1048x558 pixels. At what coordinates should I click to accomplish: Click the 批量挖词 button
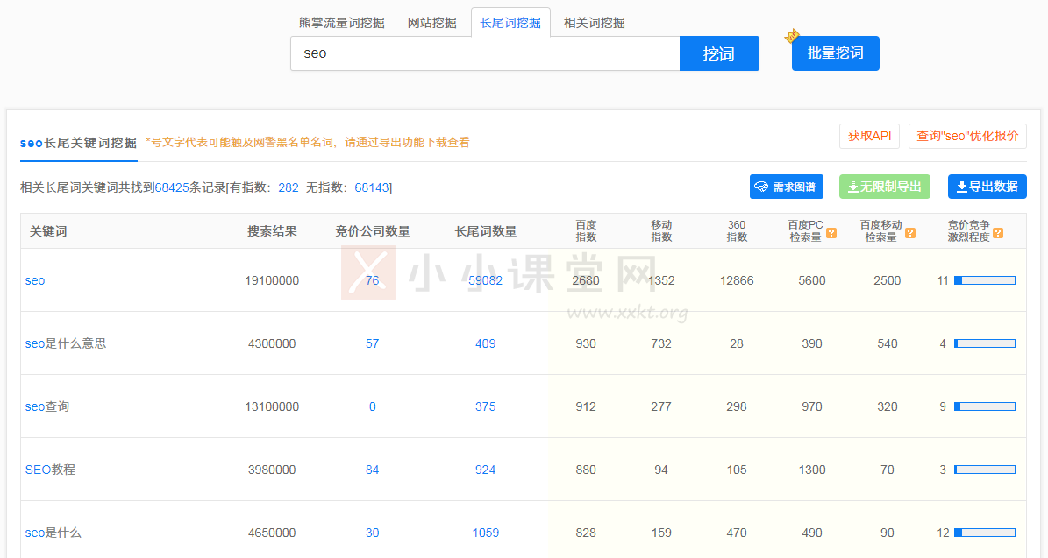[836, 53]
